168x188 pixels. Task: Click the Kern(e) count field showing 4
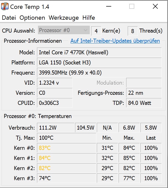[x=96, y=31]
